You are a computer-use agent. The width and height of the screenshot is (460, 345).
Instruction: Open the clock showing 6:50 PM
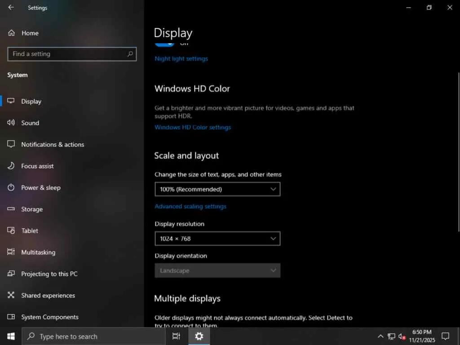(422, 336)
